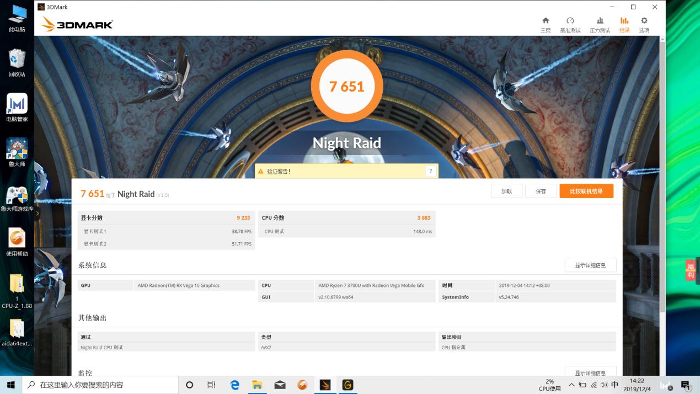The width and height of the screenshot is (700, 394).
Task: Open Wi-Fi network tray icon
Action: pos(594,385)
